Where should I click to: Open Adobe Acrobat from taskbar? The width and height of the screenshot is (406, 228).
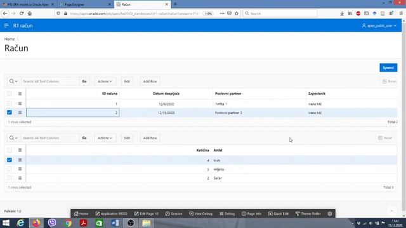pos(83,223)
